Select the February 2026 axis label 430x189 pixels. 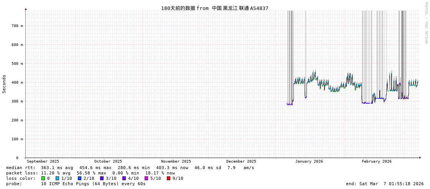(377, 161)
